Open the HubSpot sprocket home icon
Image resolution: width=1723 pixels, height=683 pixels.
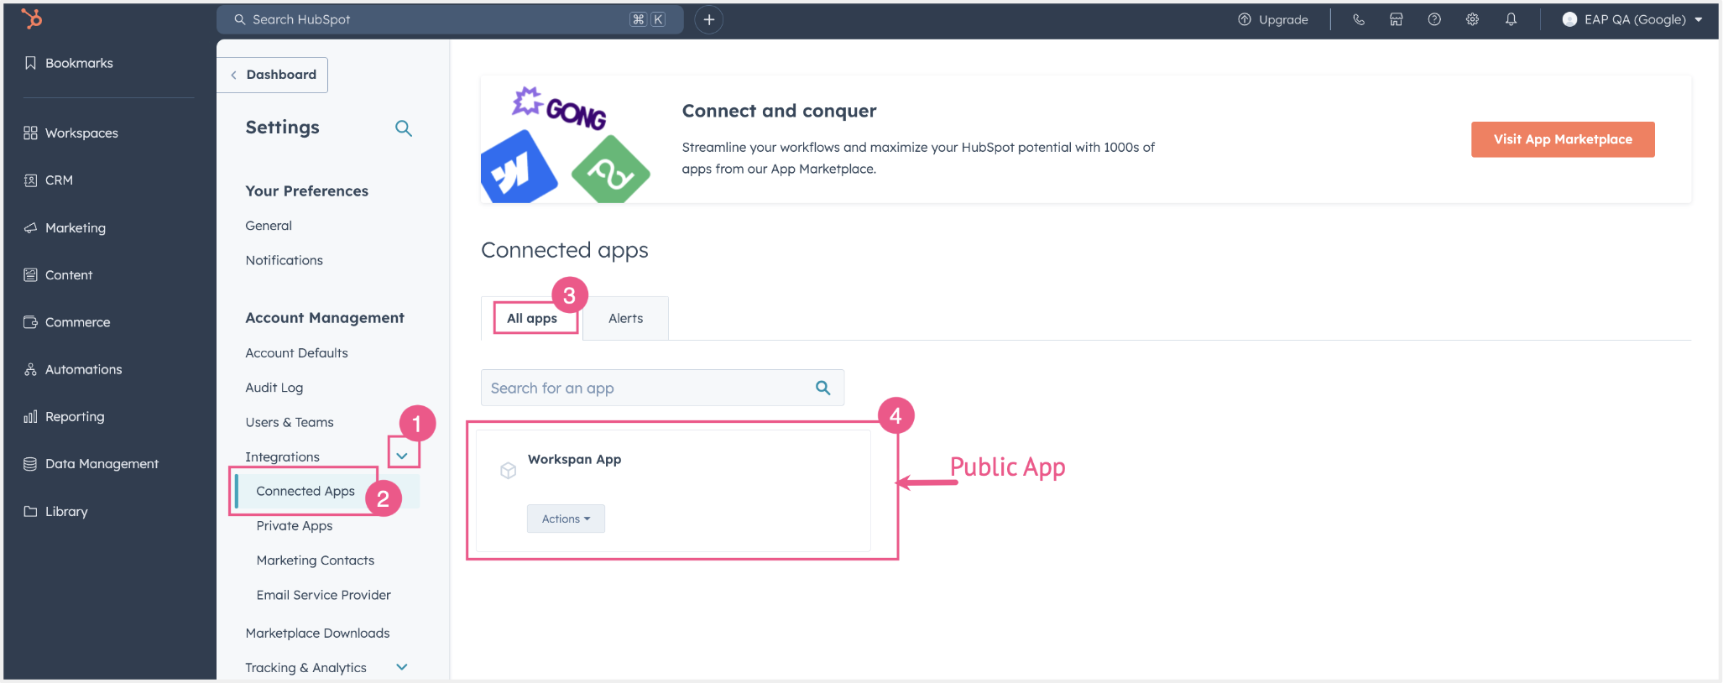(31, 18)
